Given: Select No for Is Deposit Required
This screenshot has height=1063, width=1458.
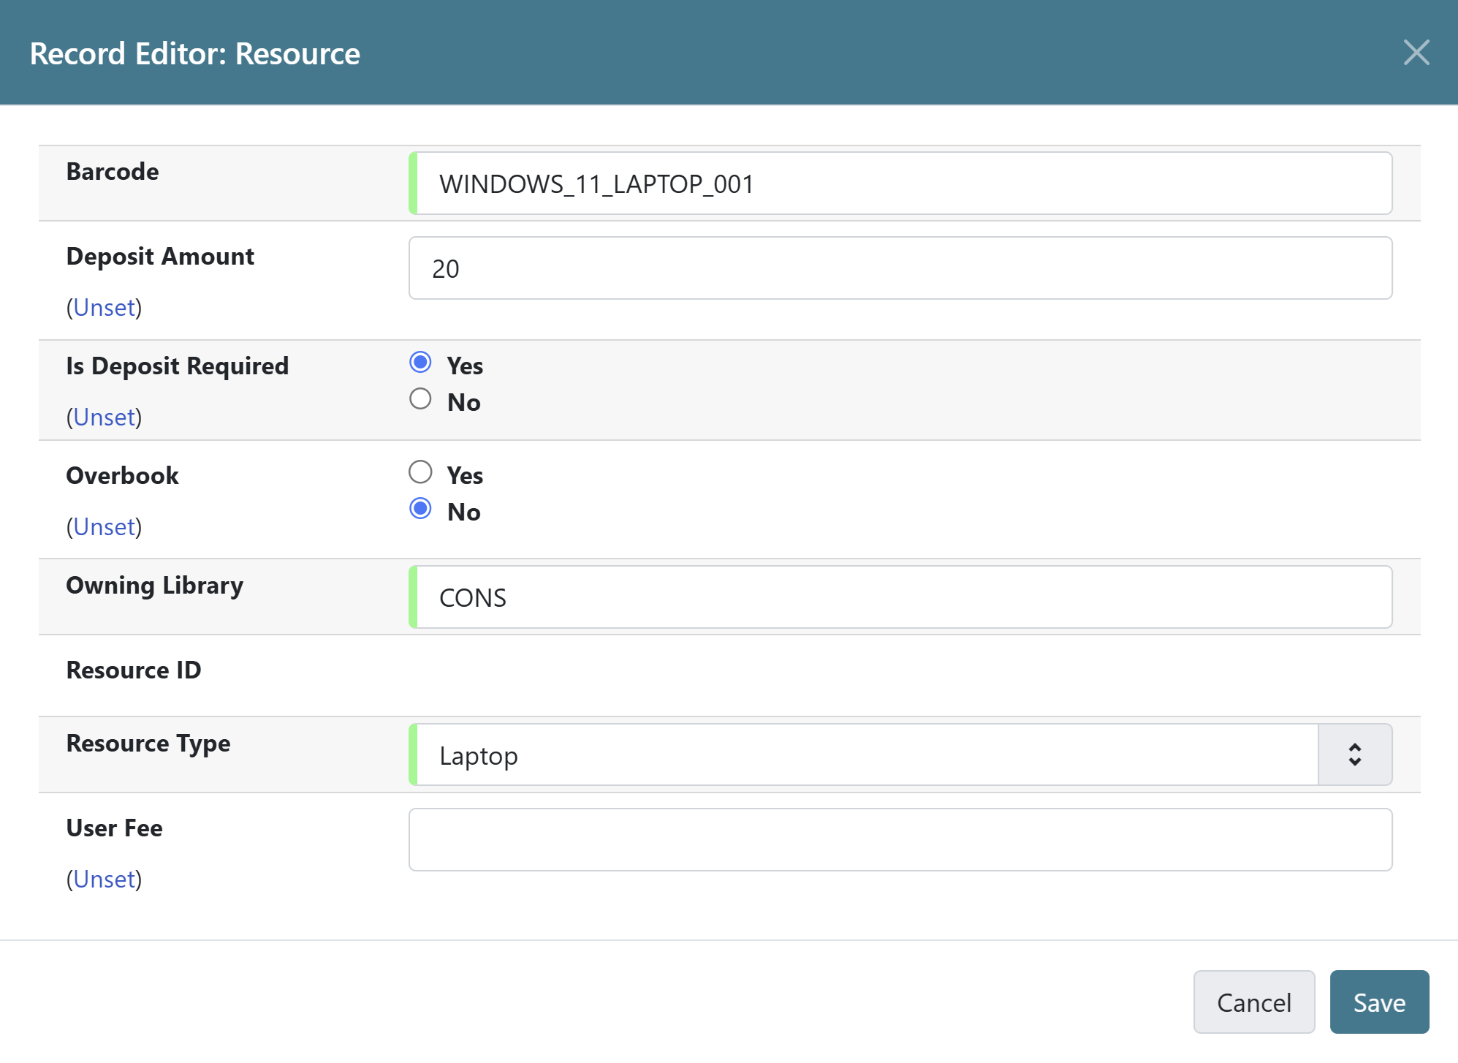Looking at the screenshot, I should pyautogui.click(x=420, y=398).
